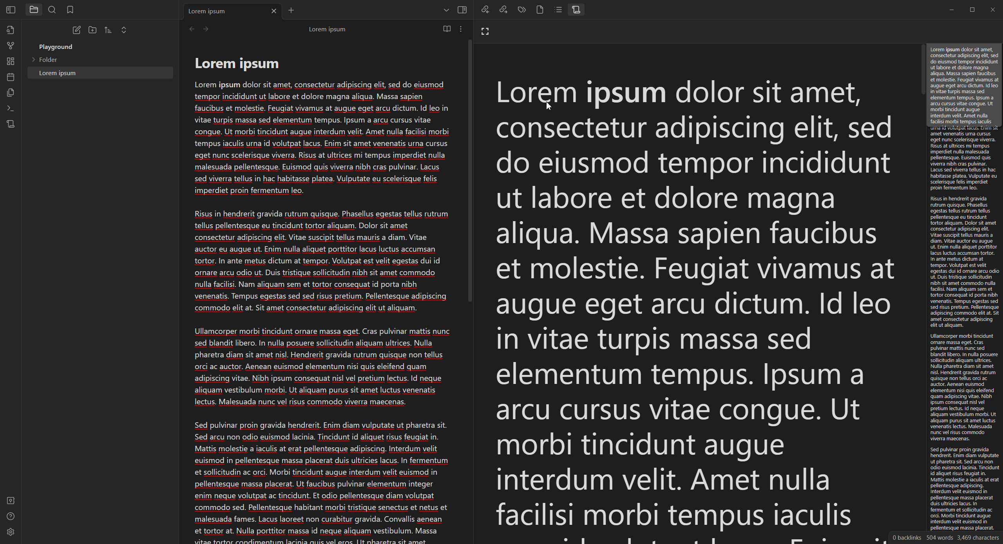This screenshot has width=1003, height=544.
Task: Open the graph view ribbon icon
Action: pos(11,46)
